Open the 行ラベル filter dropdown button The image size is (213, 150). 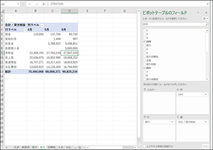point(25,30)
